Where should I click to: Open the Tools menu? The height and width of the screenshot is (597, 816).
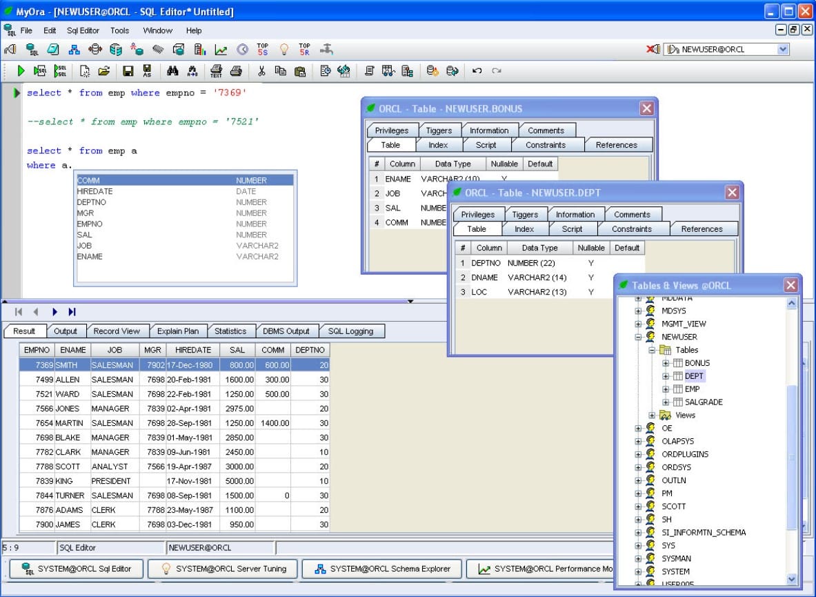(x=120, y=30)
